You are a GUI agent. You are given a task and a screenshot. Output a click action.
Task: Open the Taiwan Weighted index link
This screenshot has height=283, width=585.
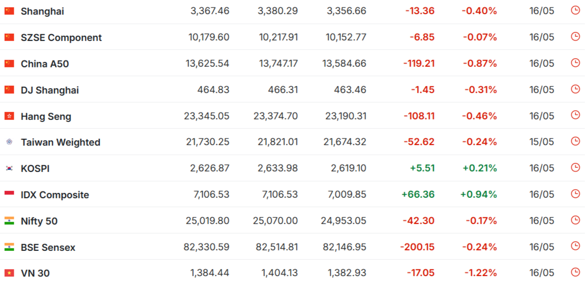[61, 143]
